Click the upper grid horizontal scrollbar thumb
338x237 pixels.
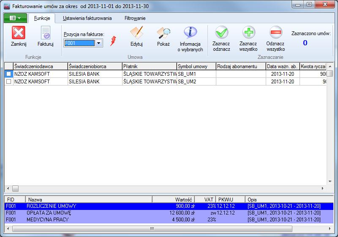(x=15, y=188)
